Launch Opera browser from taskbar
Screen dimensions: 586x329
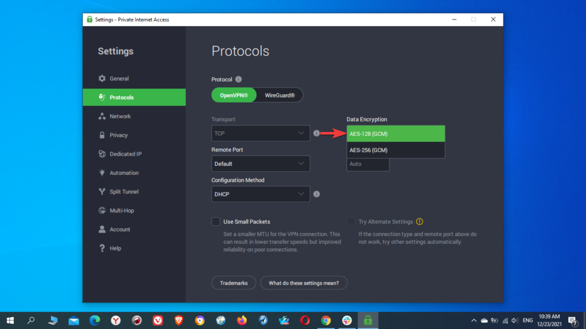click(x=305, y=321)
